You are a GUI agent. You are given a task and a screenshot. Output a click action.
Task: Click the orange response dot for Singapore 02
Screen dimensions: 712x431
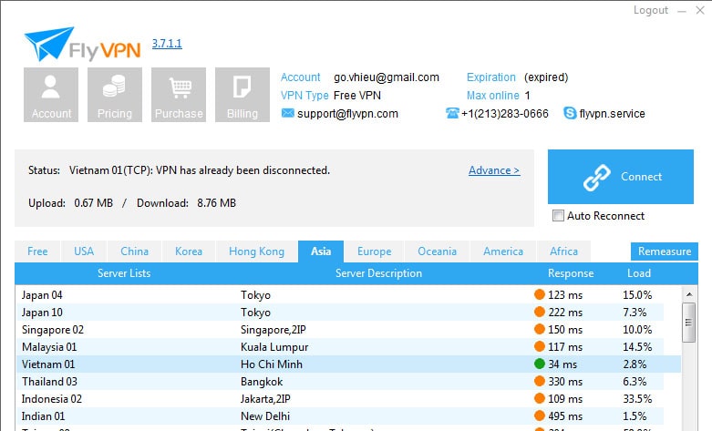pos(540,329)
